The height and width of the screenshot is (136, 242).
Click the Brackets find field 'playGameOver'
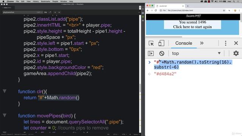(x=23, y=12)
